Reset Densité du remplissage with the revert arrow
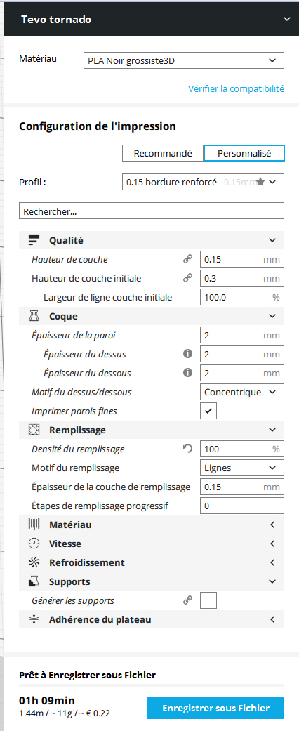The height and width of the screenshot is (731, 299). [187, 449]
